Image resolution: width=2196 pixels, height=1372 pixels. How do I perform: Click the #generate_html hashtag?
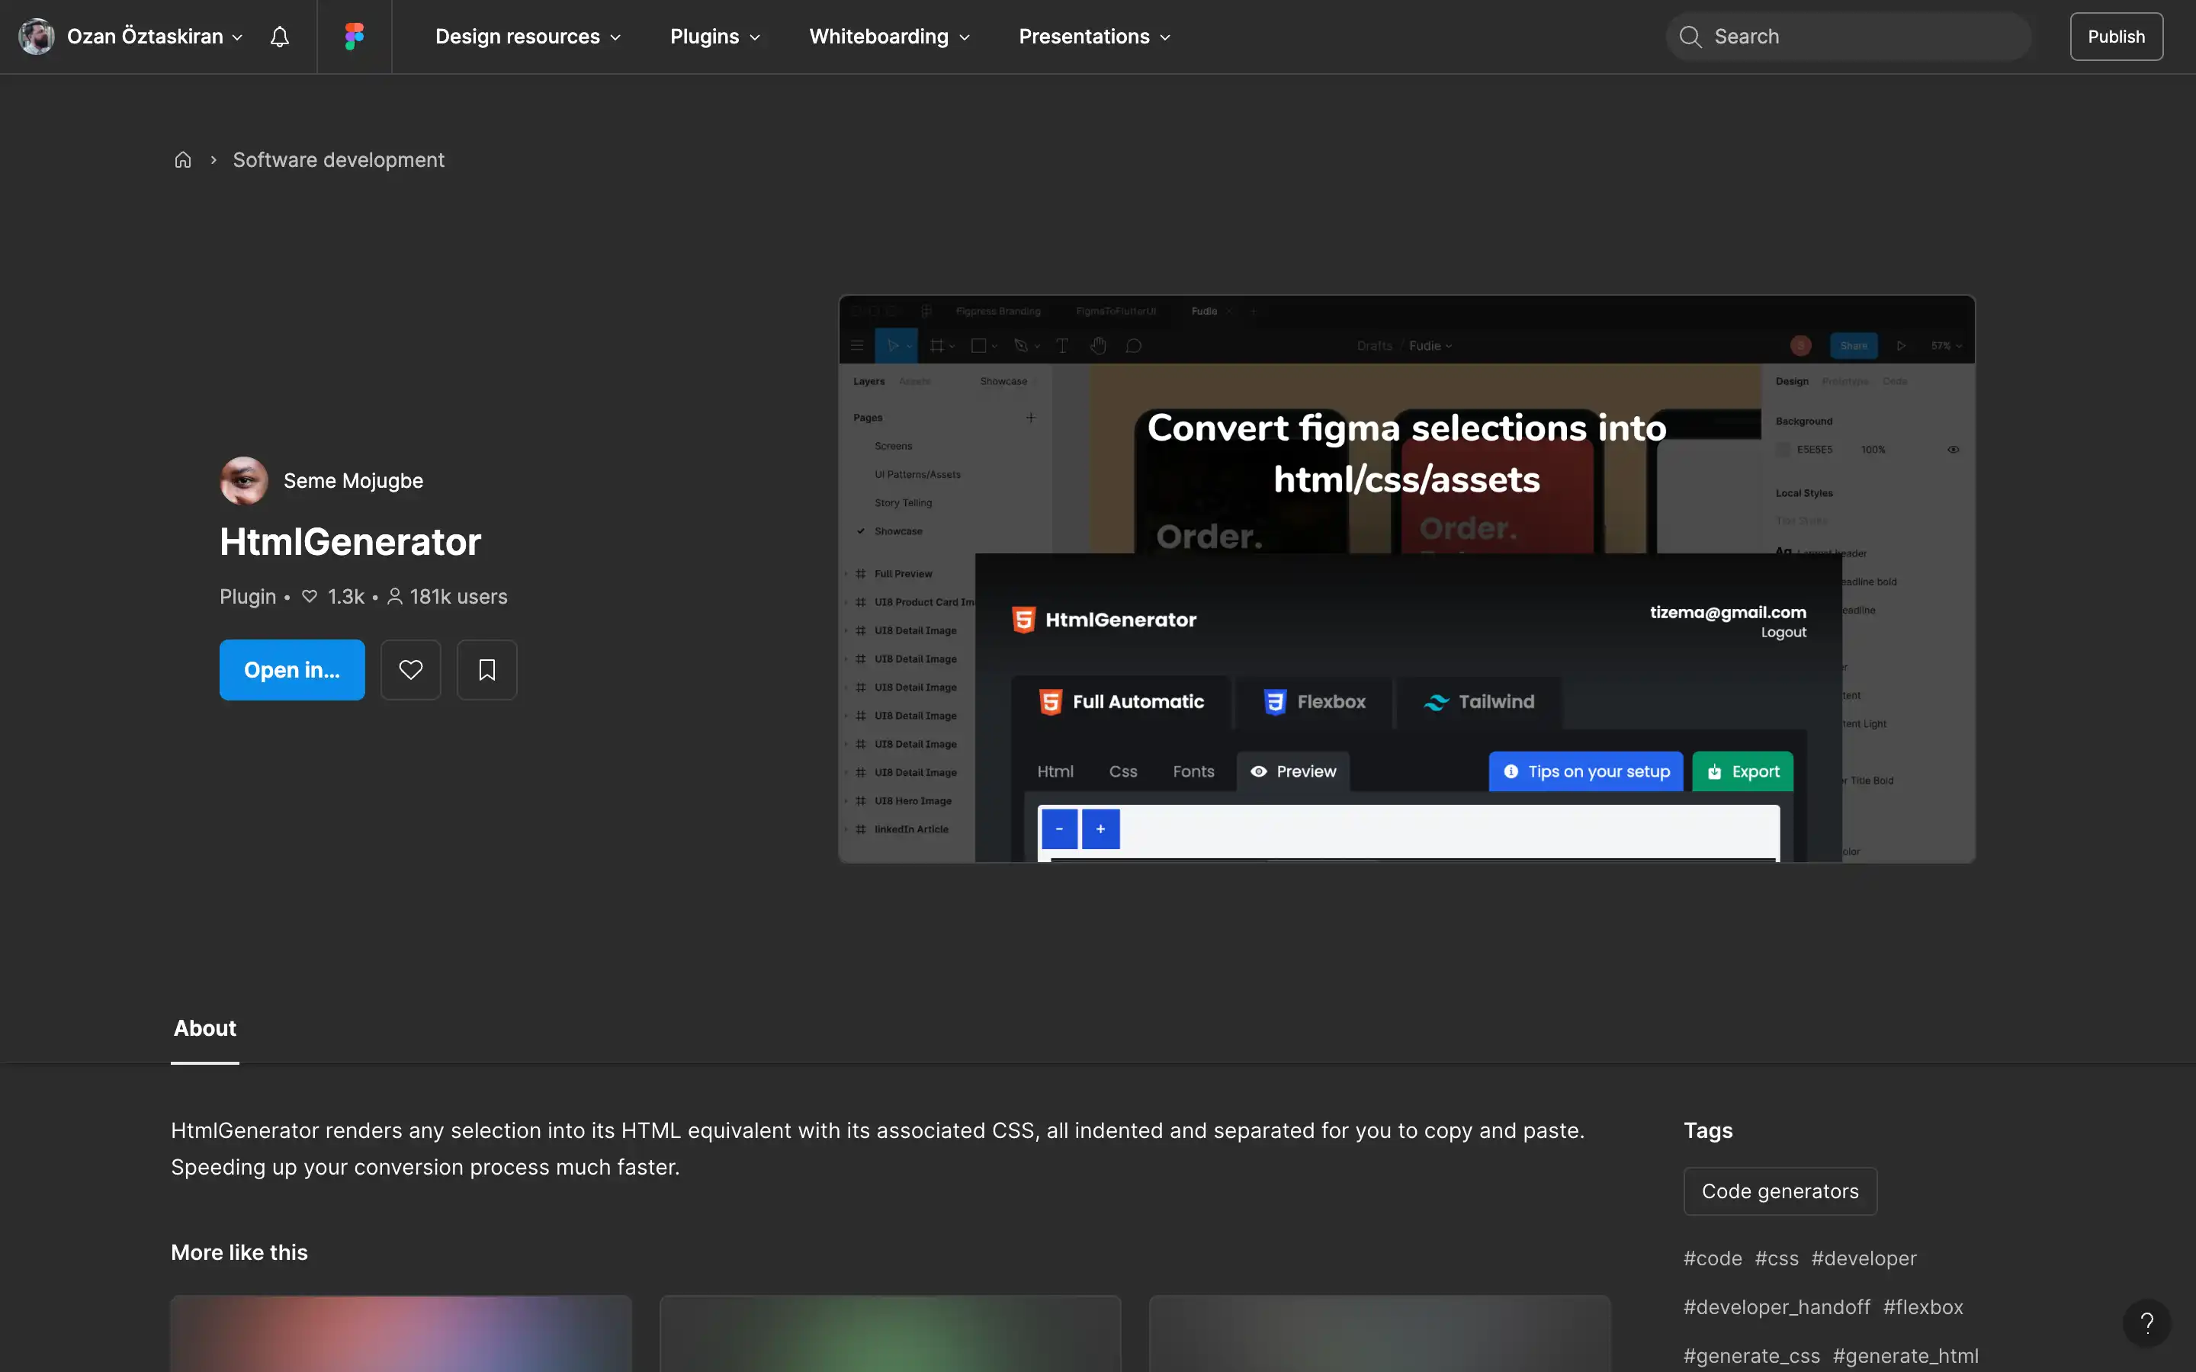(x=1905, y=1356)
